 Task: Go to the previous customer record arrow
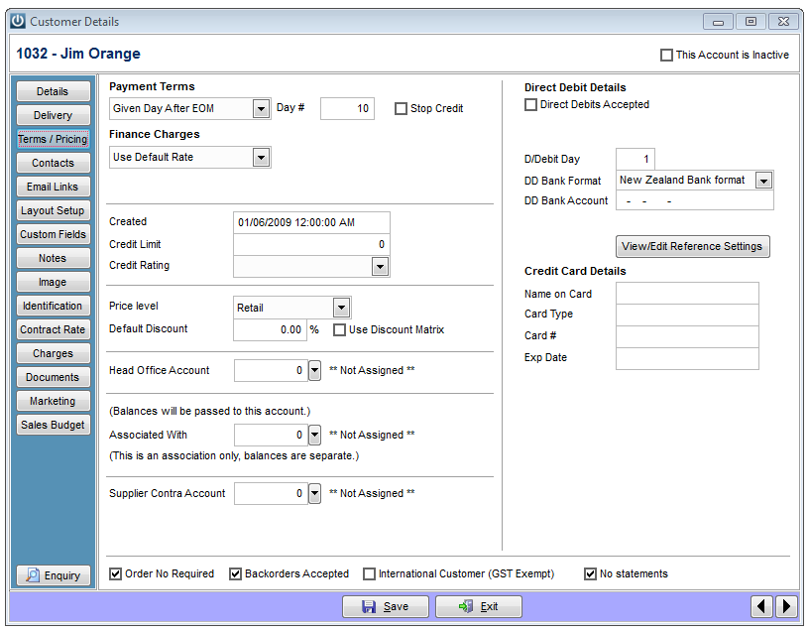point(761,605)
